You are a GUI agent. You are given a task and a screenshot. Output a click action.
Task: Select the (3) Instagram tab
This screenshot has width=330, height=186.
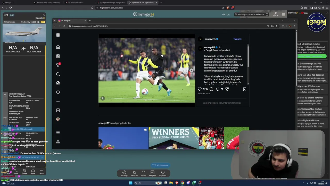click(x=72, y=21)
